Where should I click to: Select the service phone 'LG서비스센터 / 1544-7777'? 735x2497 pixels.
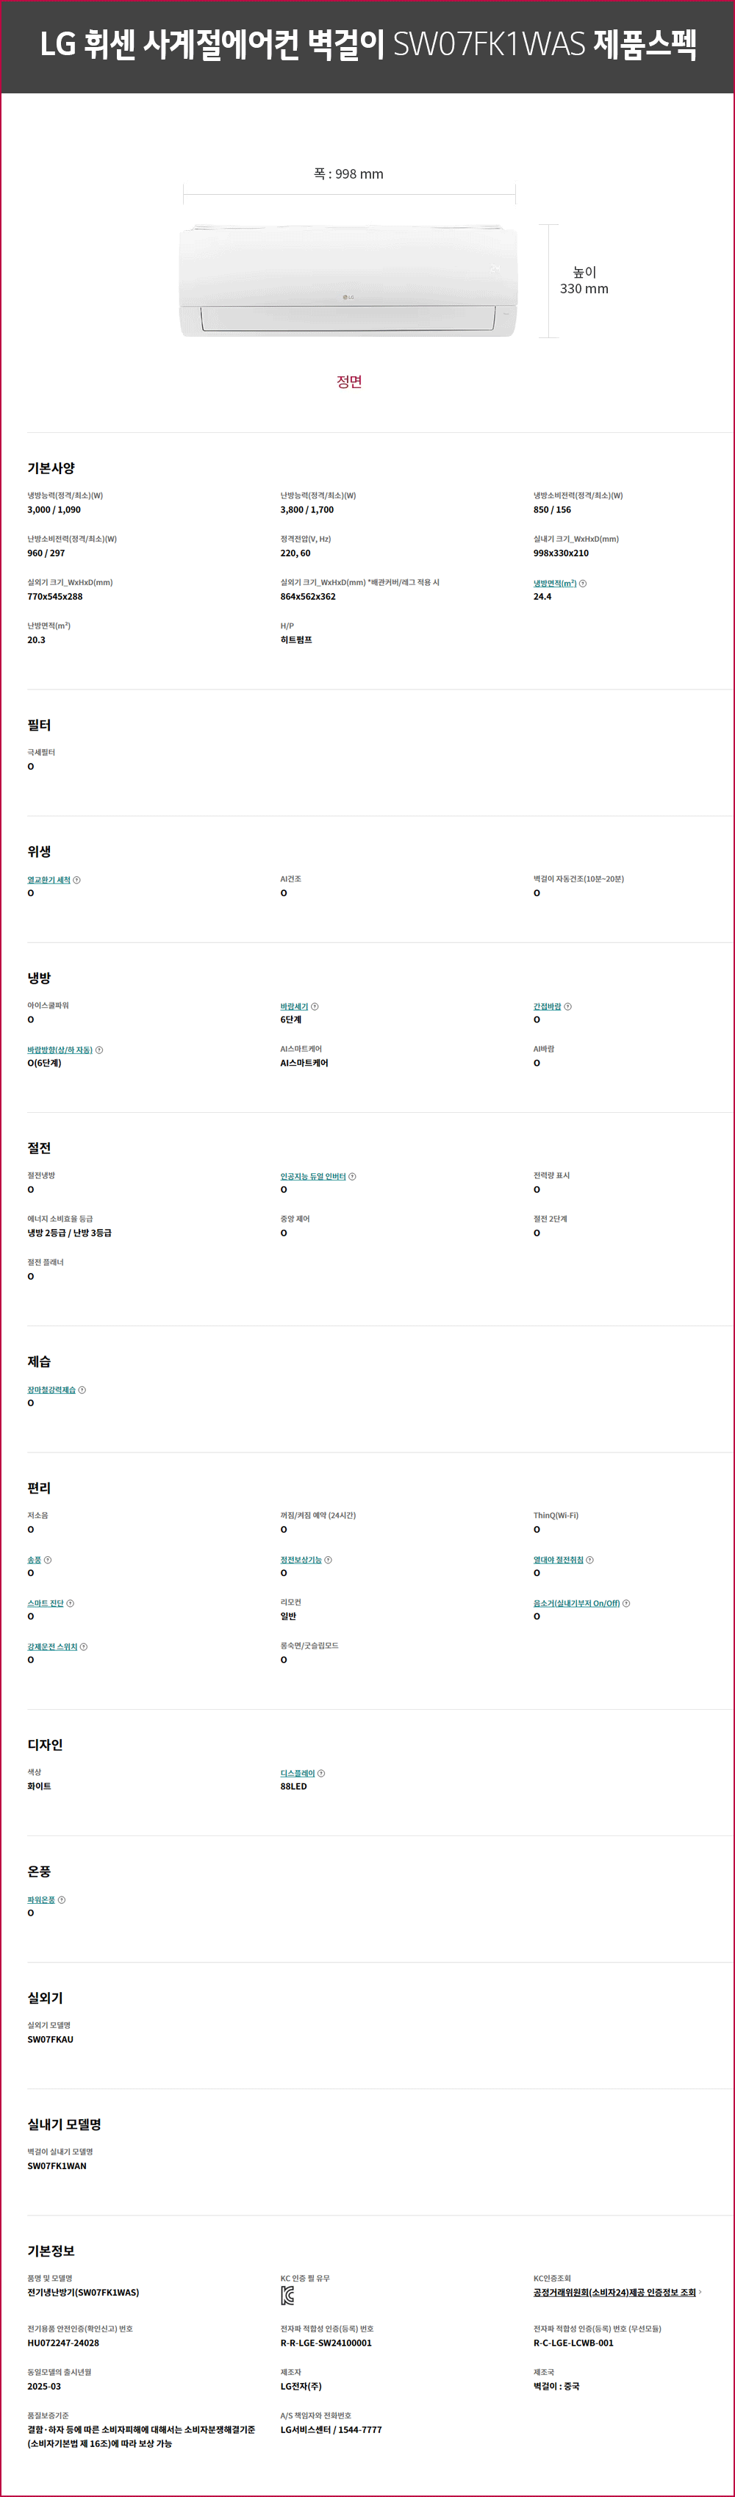pyautogui.click(x=331, y=2430)
